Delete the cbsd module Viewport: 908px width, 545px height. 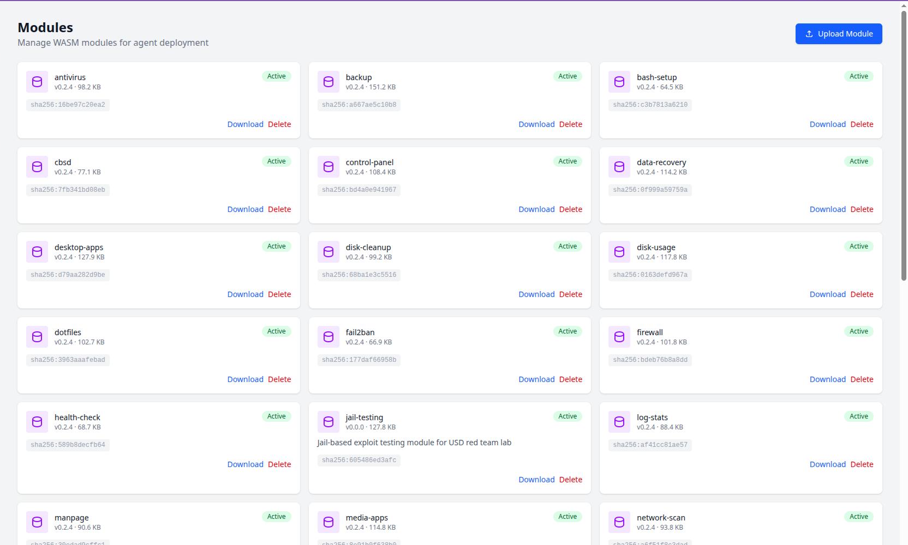point(279,209)
